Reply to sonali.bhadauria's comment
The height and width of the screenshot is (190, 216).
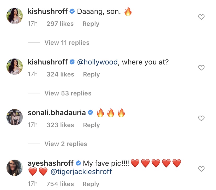tap(91, 125)
